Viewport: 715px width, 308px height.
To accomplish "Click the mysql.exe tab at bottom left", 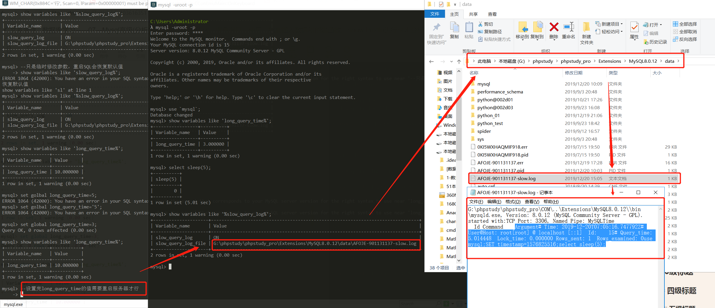I will [x=13, y=304].
